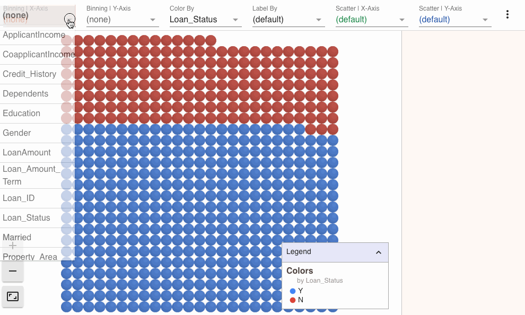
Task: Click the fit-to-screen icon button
Action: 13,296
